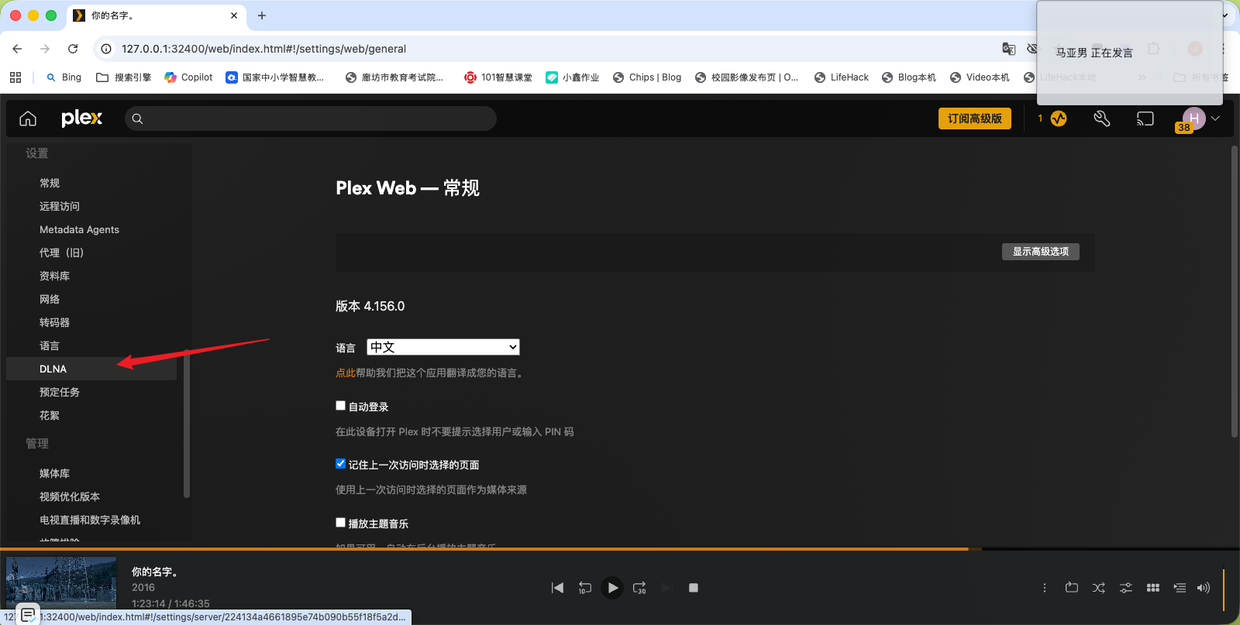Skip forward 30 seconds in player
The height and width of the screenshot is (625, 1240).
[x=639, y=588]
